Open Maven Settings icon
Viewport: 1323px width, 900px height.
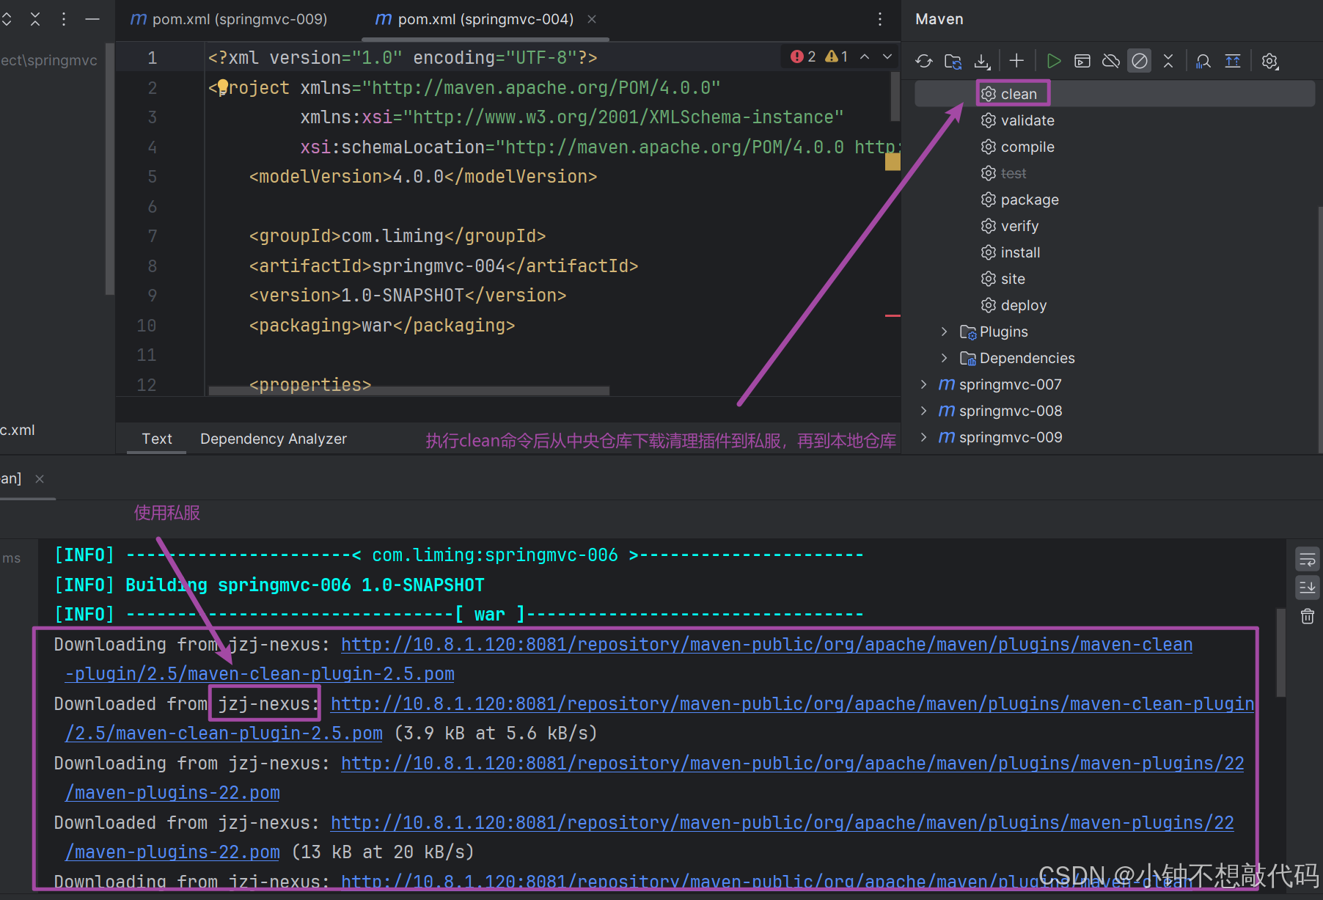[1270, 61]
